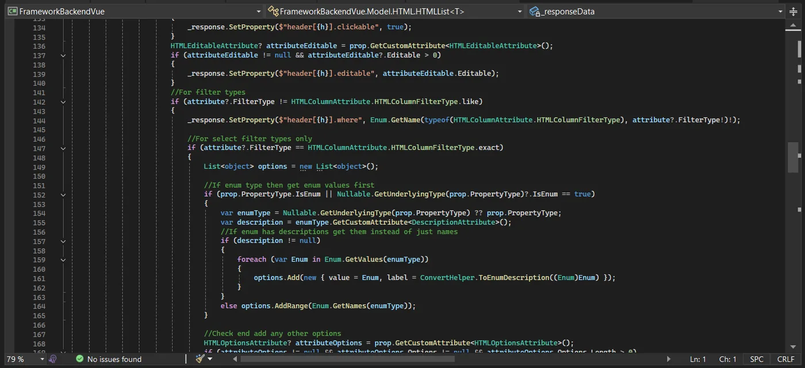Click the CRLF line ending indicator
This screenshot has width=805, height=368.
pos(785,359)
